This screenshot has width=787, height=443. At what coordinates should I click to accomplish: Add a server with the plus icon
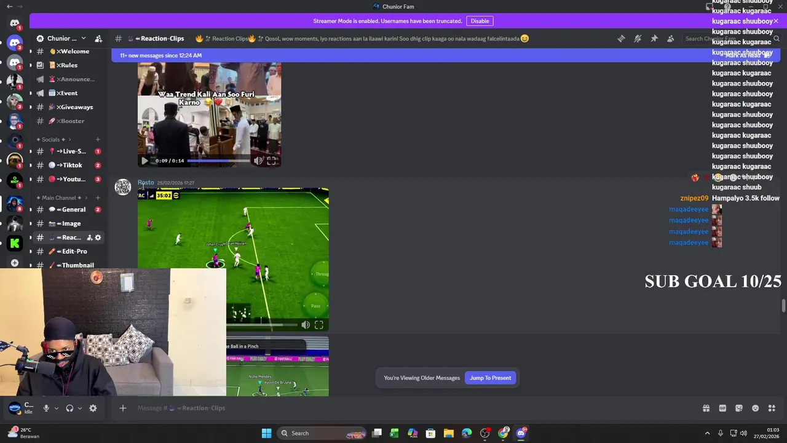(15, 263)
